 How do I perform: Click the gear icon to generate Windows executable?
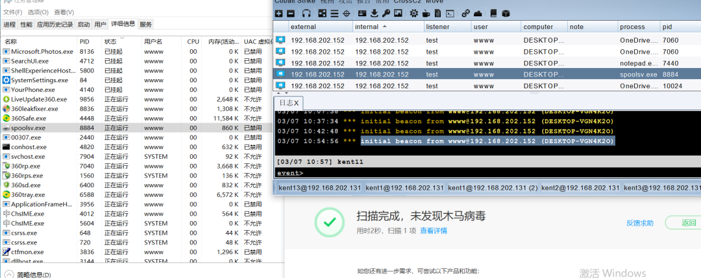coord(414,14)
